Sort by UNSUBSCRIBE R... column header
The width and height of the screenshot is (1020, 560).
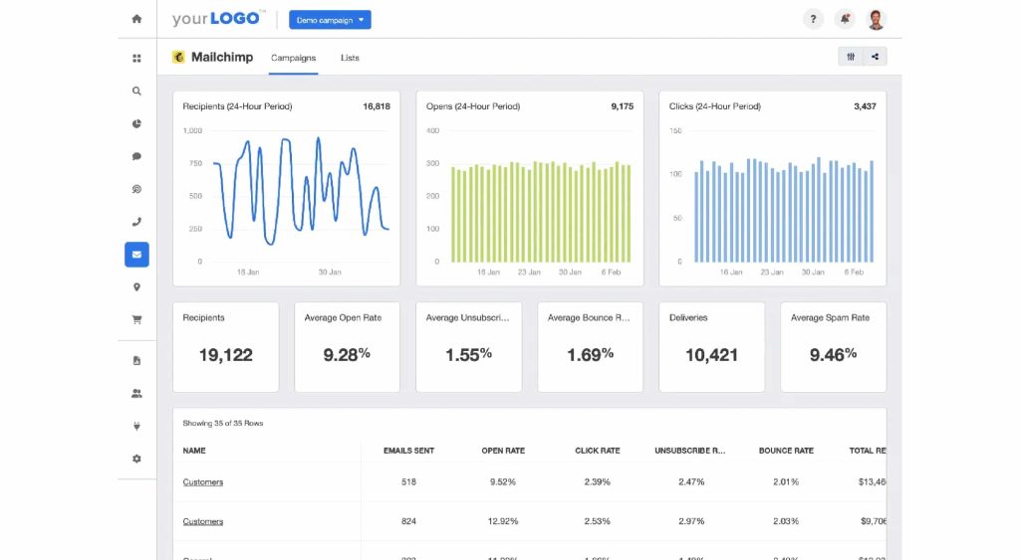[690, 451]
